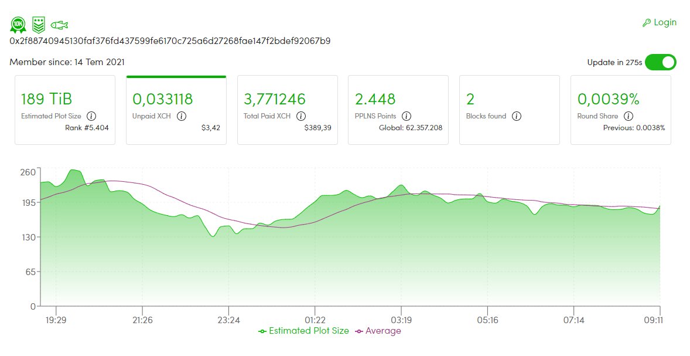Open info icon for Blocks found
Image resolution: width=690 pixels, height=356 pixels.
point(517,116)
